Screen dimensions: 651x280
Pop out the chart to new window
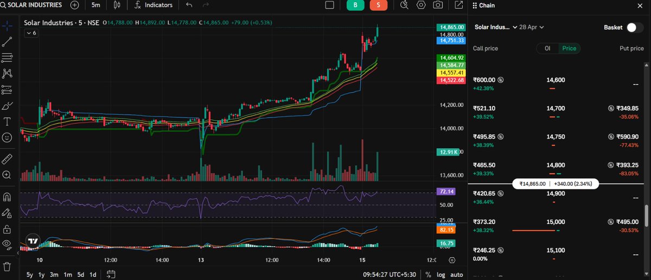point(459,5)
